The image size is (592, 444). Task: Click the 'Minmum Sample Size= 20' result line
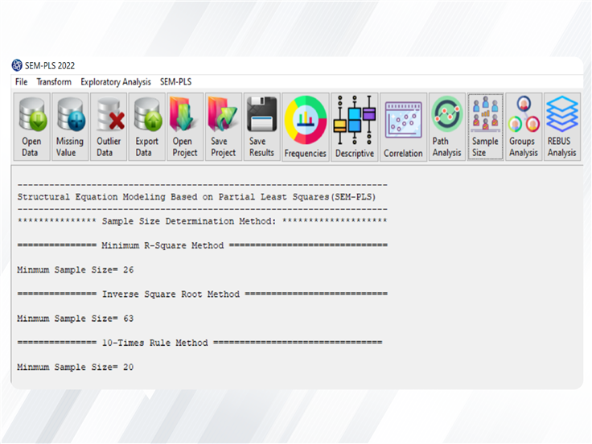coord(75,368)
